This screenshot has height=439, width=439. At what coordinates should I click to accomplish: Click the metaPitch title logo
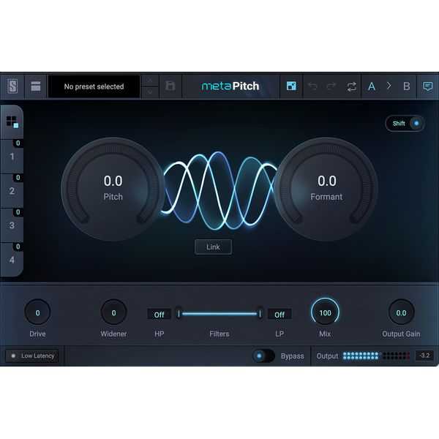[230, 86]
